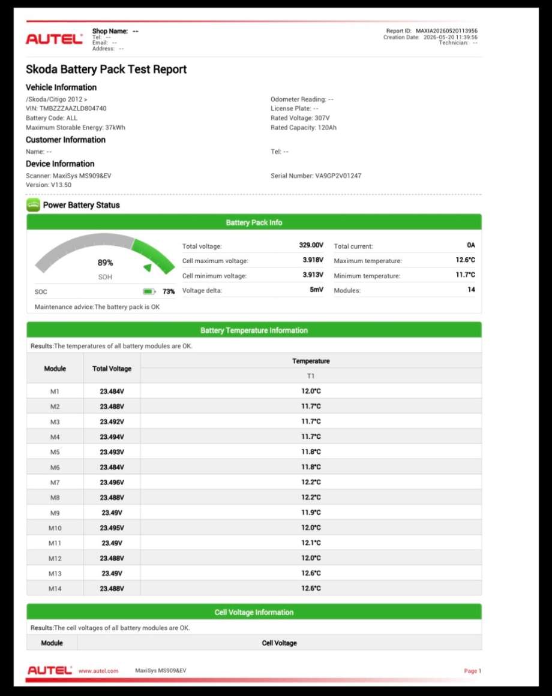Viewport: 552px width, 696px height.
Task: Click the Cell Voltage Information header bar
Action: tap(254, 611)
